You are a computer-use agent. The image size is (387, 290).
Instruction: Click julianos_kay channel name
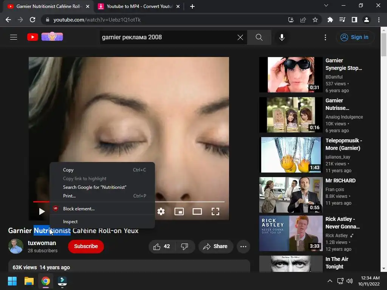tap(337, 157)
